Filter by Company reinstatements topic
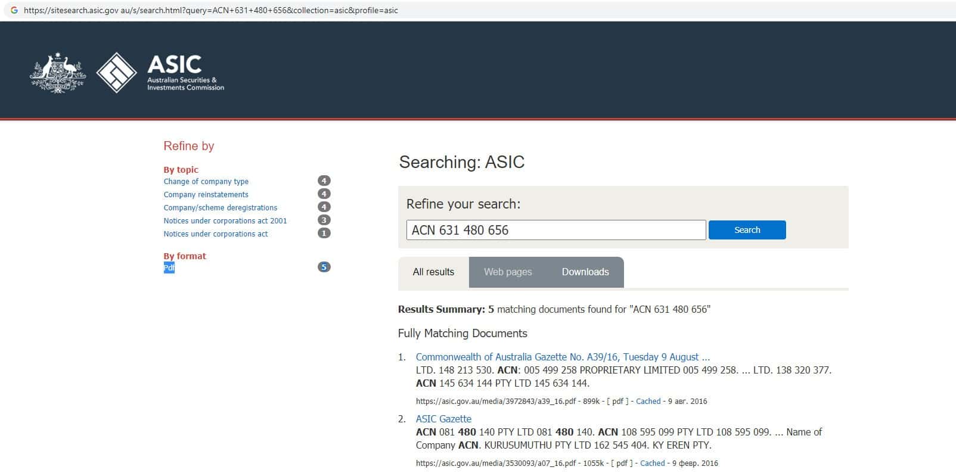956x473 pixels. click(206, 195)
